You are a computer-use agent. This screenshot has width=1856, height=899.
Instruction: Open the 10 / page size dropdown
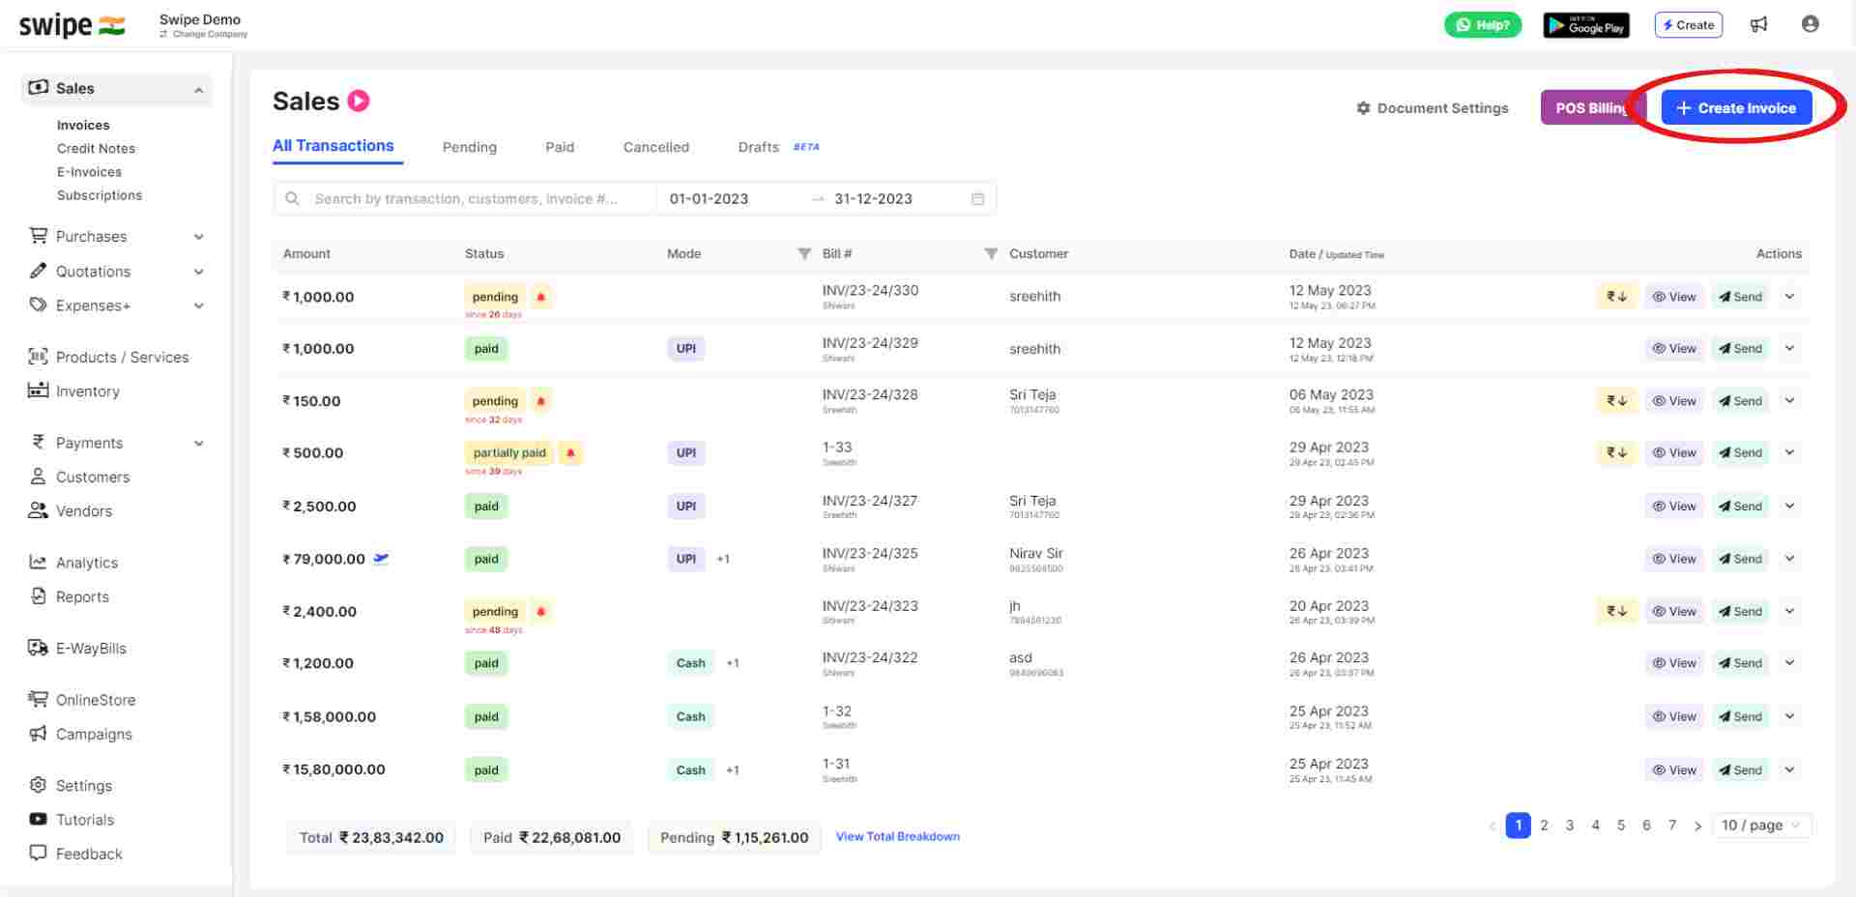click(x=1762, y=826)
